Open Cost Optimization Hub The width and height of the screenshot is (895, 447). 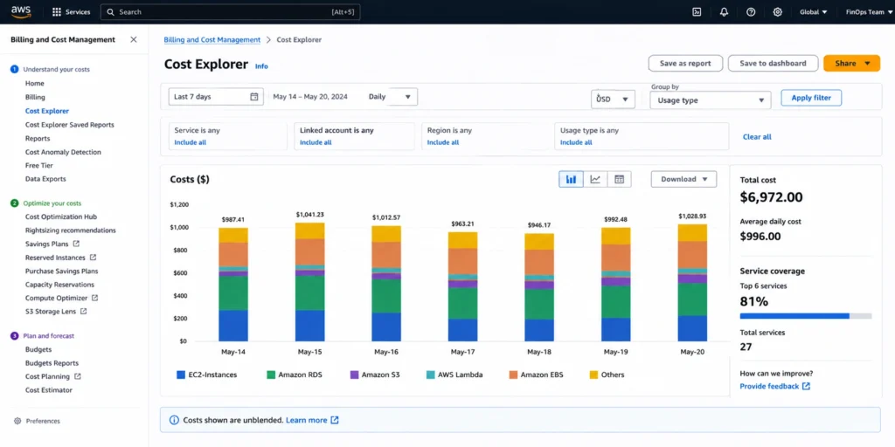tap(61, 217)
